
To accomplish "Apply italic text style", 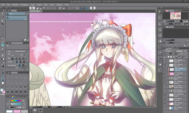I will tap(16, 58).
